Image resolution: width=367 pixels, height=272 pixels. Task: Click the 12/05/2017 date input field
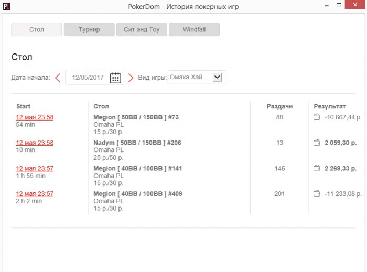(88, 78)
